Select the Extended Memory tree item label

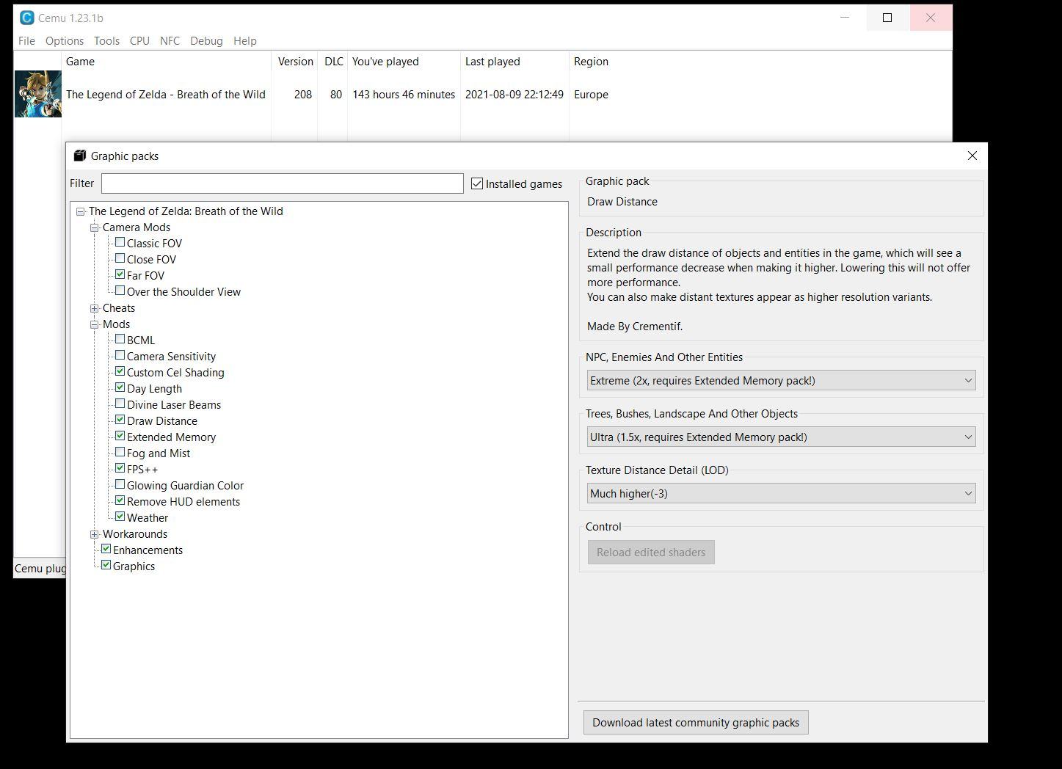pyautogui.click(x=171, y=437)
